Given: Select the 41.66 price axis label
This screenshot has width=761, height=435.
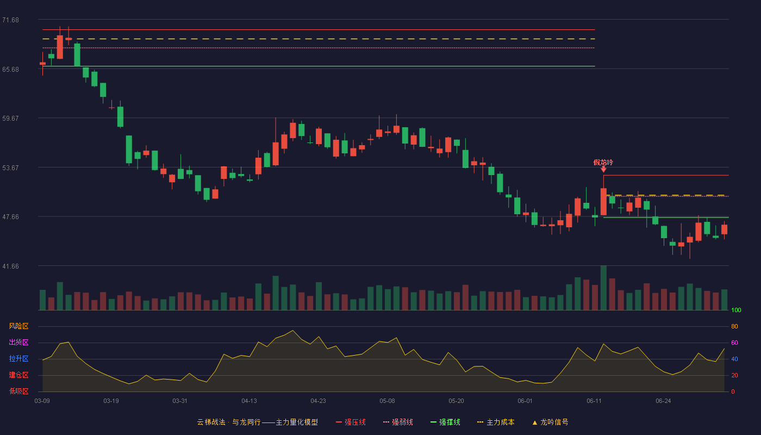Looking at the screenshot, I should (x=10, y=266).
